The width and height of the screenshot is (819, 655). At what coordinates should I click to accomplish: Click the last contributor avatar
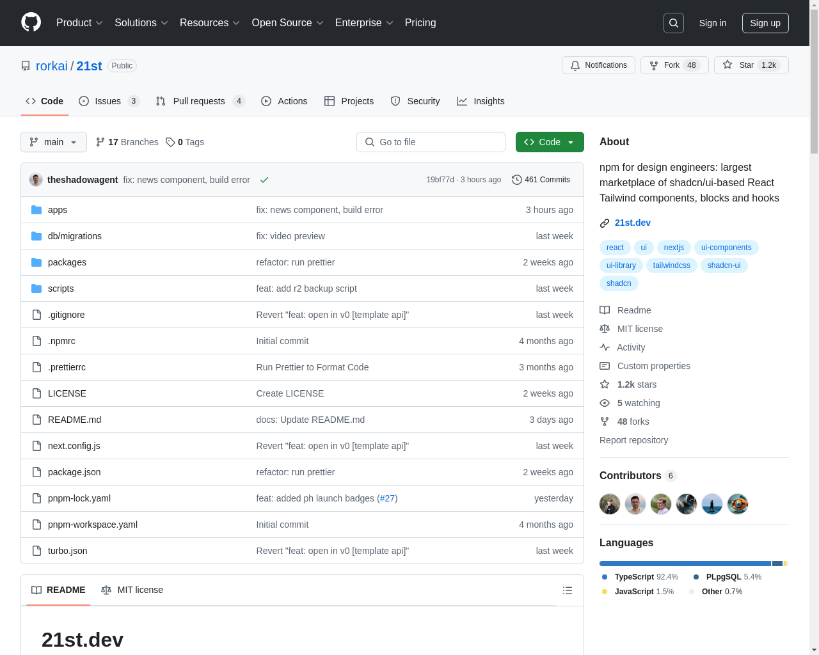(738, 504)
